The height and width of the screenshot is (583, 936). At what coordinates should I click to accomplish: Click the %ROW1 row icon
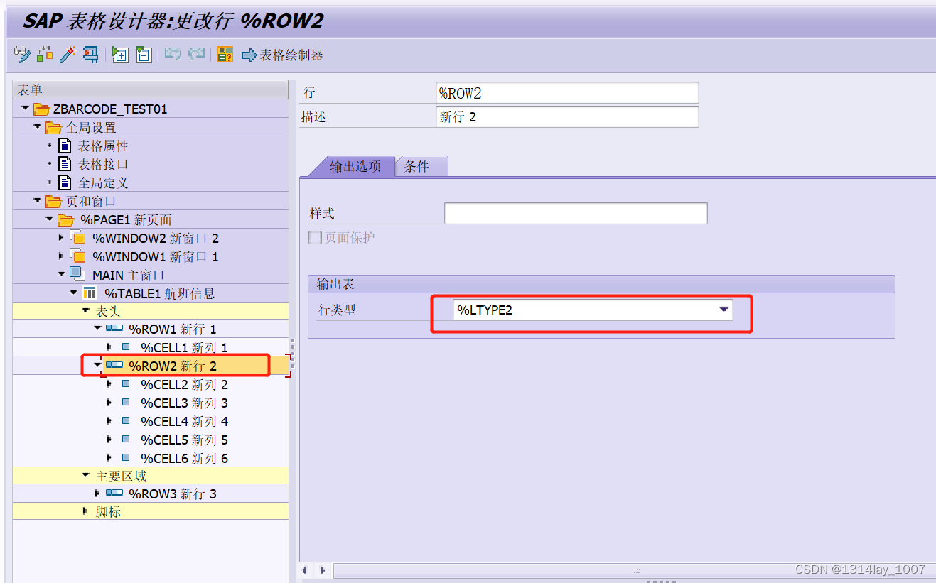pyautogui.click(x=114, y=328)
